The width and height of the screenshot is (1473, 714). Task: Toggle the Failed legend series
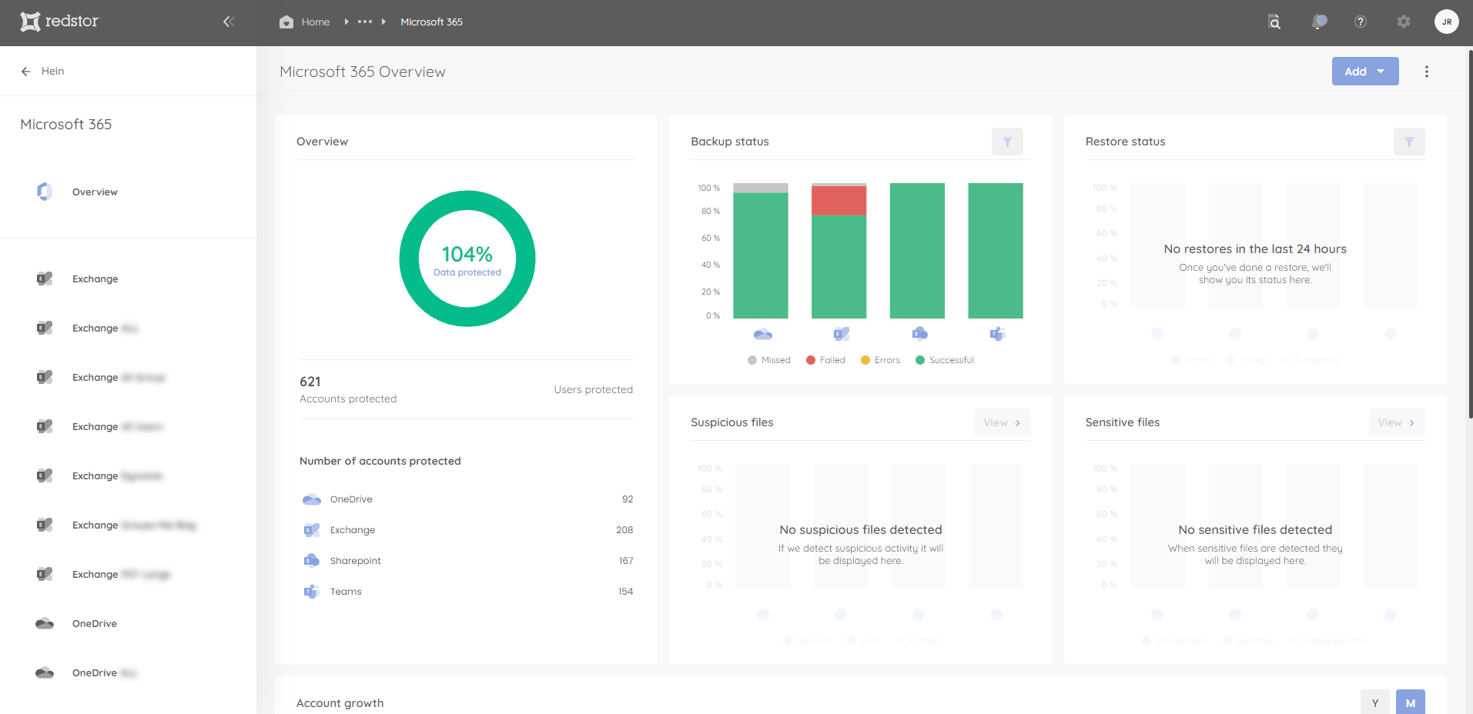[x=825, y=360]
